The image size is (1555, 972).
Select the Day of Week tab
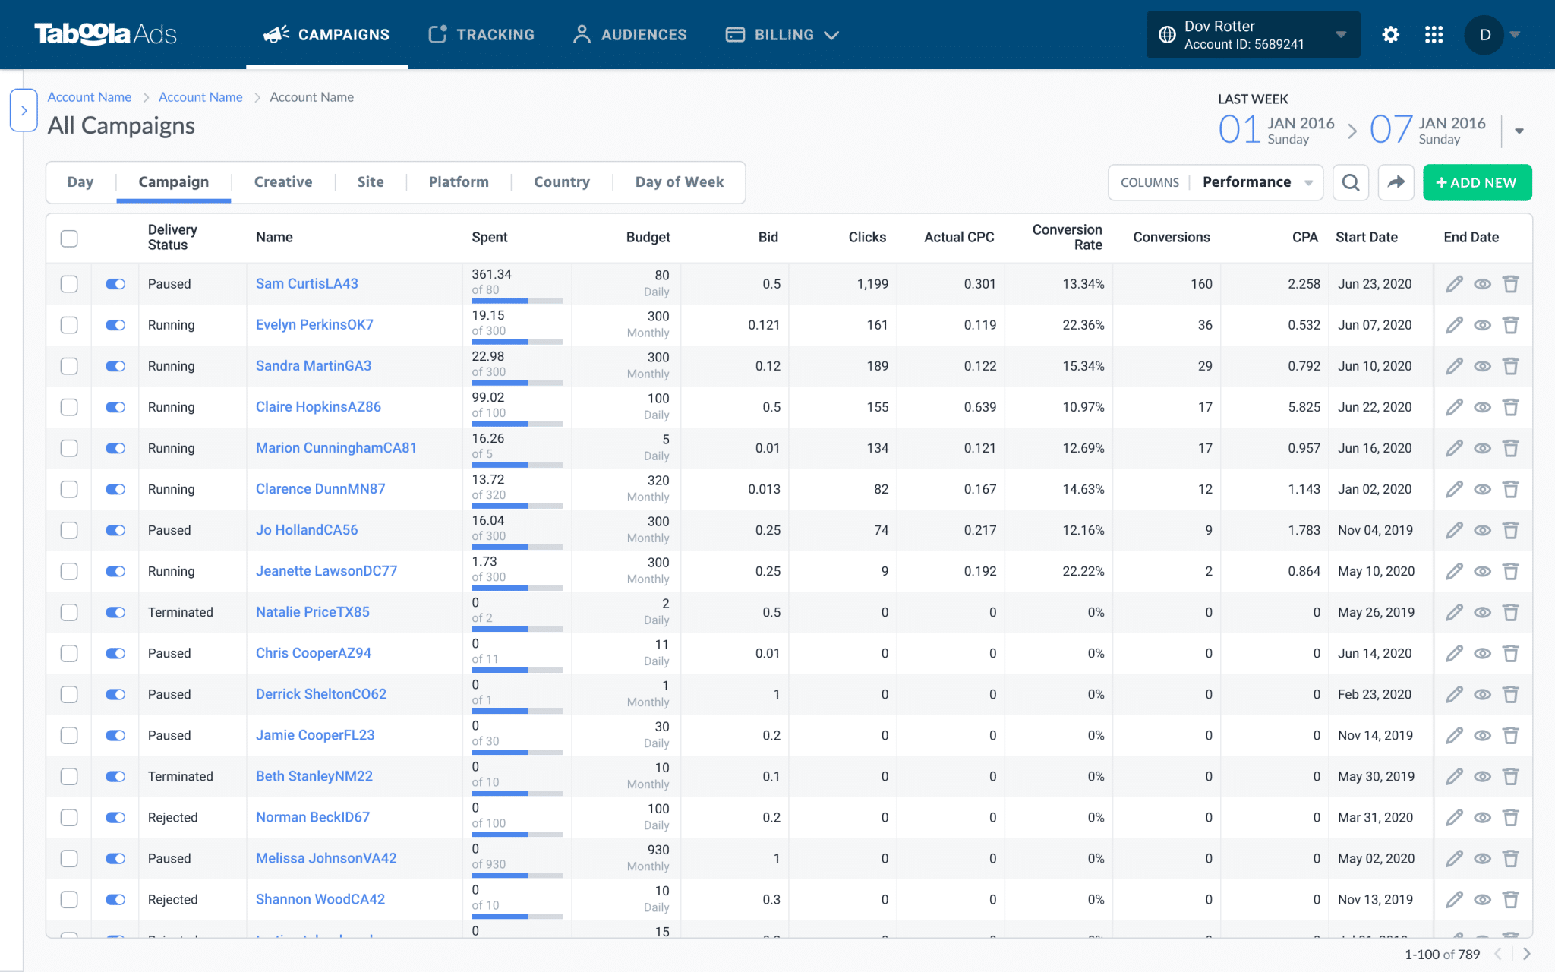(678, 182)
